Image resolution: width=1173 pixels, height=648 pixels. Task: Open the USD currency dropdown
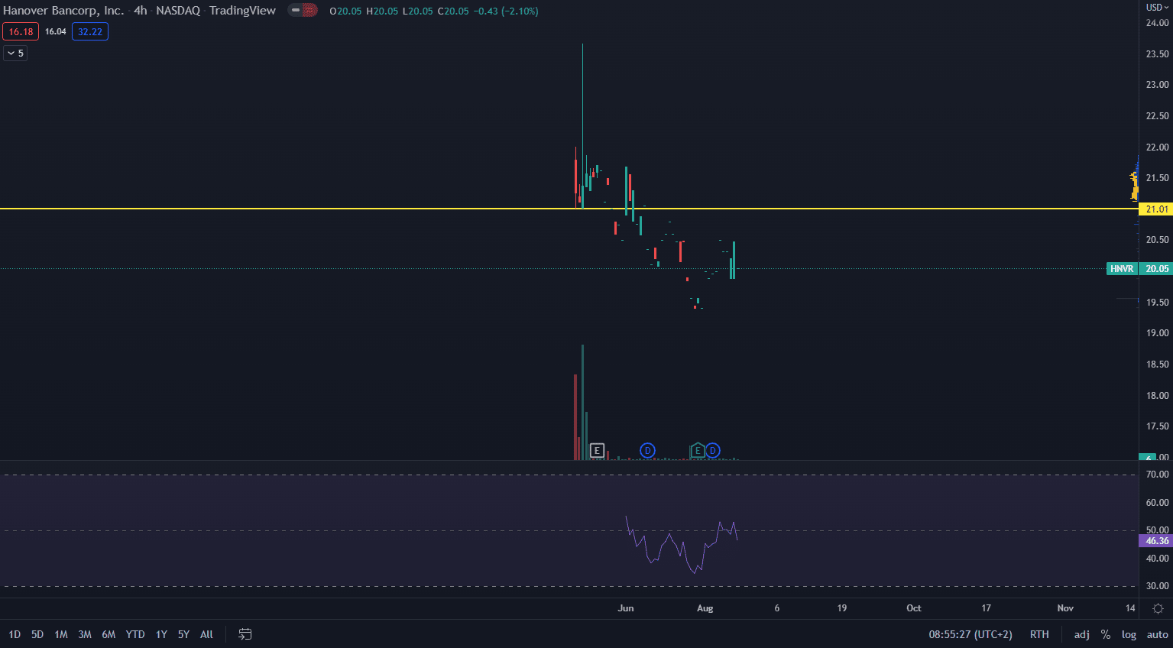point(1157,8)
